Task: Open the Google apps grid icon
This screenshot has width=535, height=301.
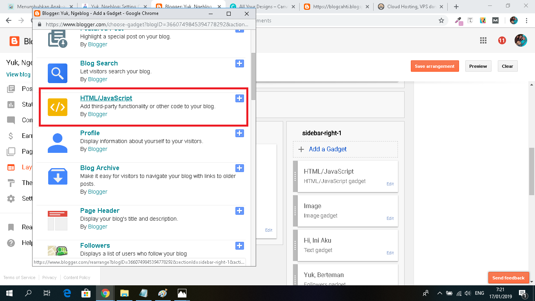Action: click(x=483, y=40)
